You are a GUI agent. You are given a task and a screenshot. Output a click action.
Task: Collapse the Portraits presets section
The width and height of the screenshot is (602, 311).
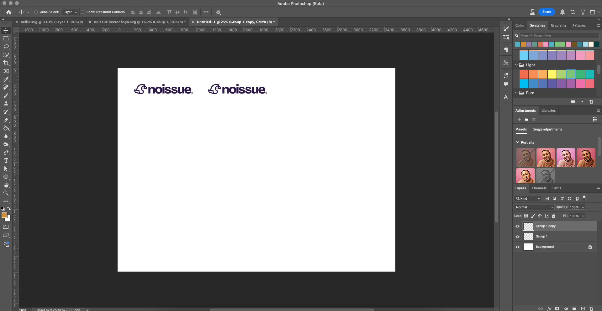pos(518,142)
